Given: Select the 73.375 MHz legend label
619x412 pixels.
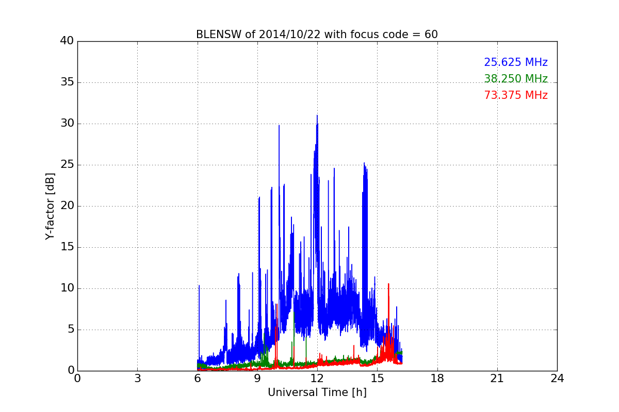Looking at the screenshot, I should click(x=516, y=95).
